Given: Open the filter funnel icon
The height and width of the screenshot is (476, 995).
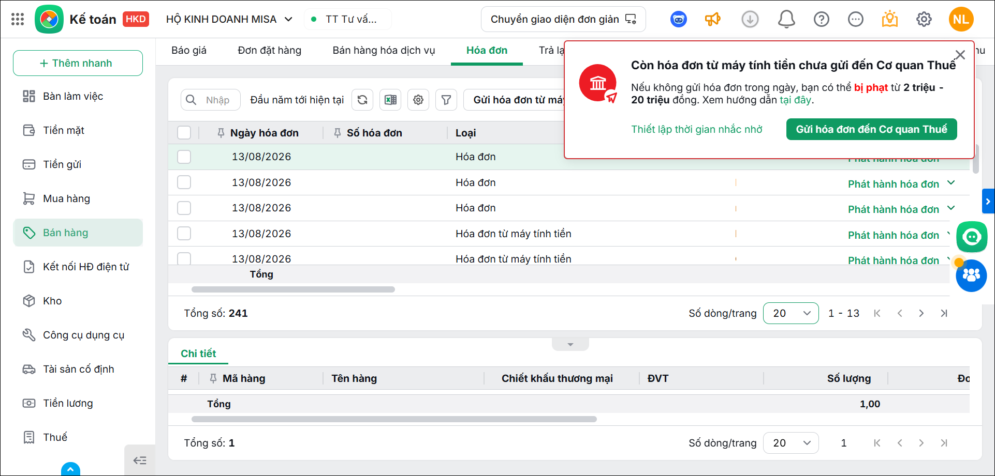Looking at the screenshot, I should (446, 100).
